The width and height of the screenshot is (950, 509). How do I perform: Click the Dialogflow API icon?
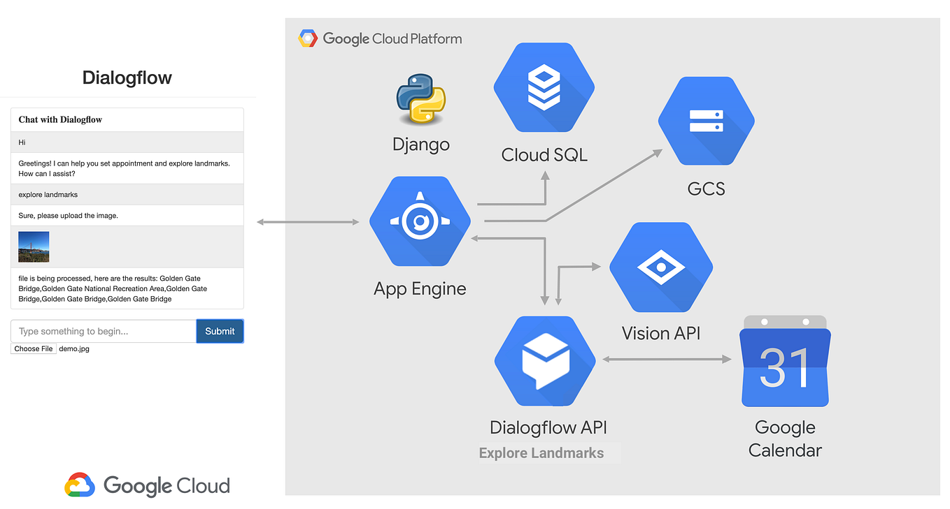pos(545,360)
